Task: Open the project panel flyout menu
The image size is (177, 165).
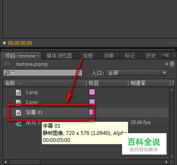Action: [166, 55]
